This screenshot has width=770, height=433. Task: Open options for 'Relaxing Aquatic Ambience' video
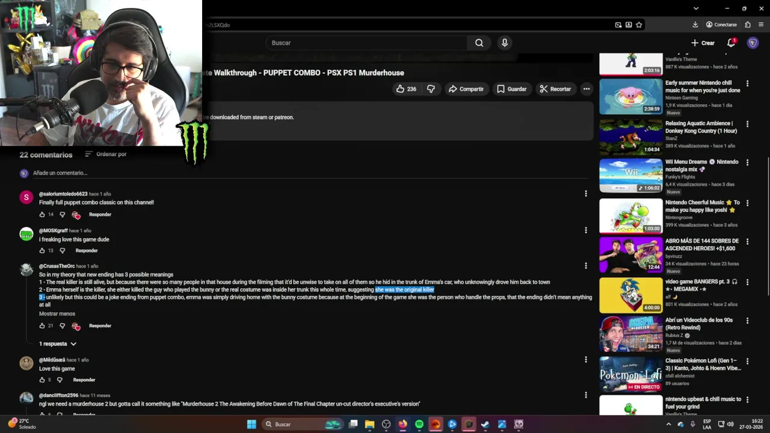coord(747,124)
